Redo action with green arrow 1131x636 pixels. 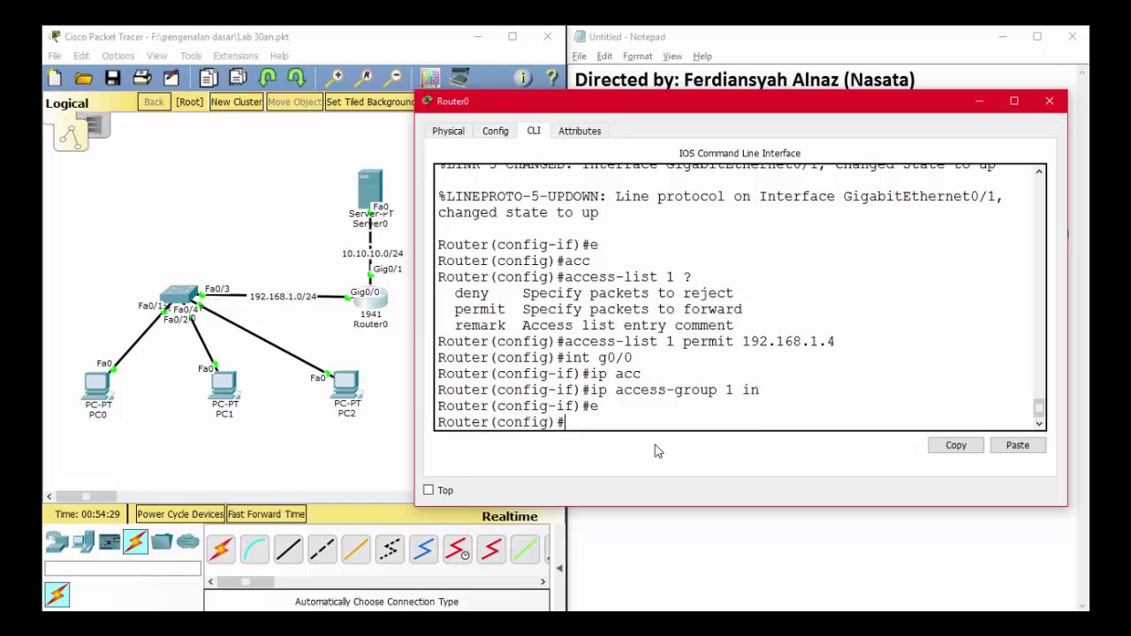pos(296,79)
